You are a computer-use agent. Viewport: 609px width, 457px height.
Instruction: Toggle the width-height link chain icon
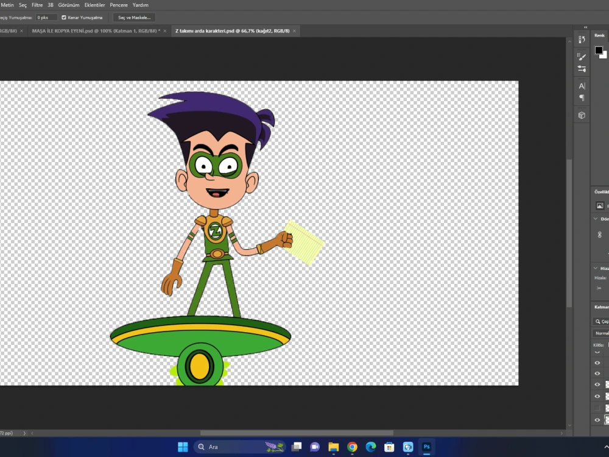(x=599, y=235)
